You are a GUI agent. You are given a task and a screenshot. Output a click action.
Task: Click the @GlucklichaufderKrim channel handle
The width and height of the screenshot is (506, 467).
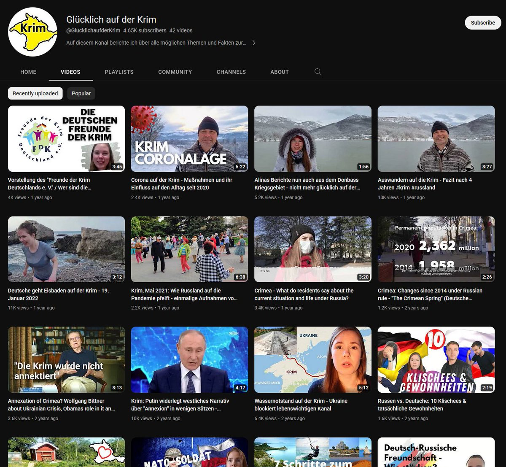click(93, 30)
